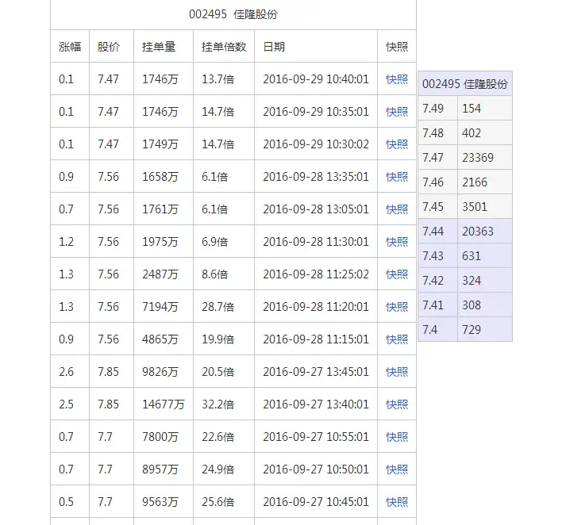Select volume 324 in snapshot popup

485,280
